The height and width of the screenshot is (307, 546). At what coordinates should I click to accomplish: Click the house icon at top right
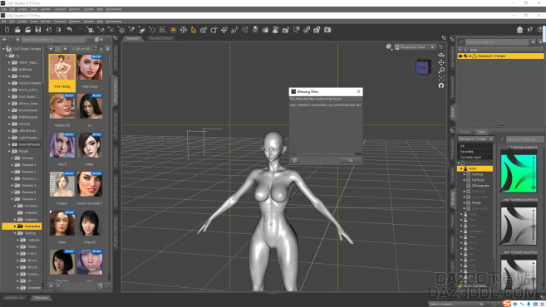519,30
